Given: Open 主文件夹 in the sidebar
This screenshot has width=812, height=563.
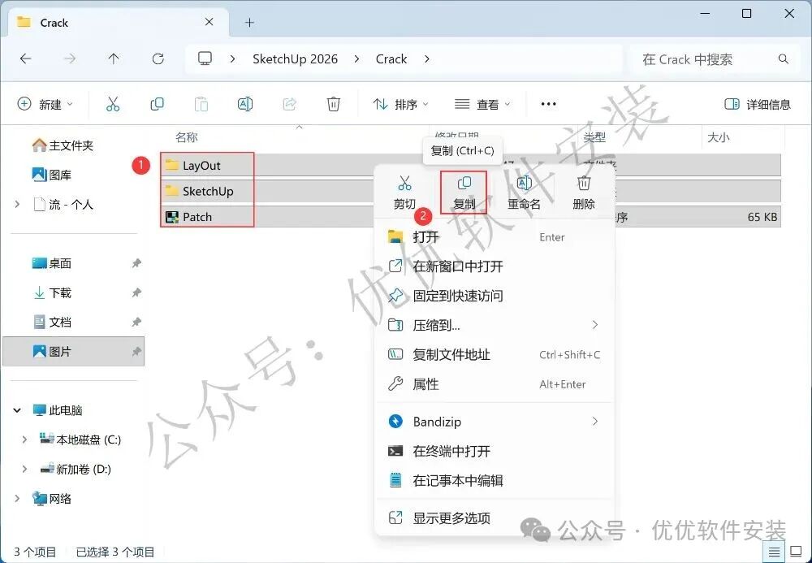Looking at the screenshot, I should pos(63,145).
